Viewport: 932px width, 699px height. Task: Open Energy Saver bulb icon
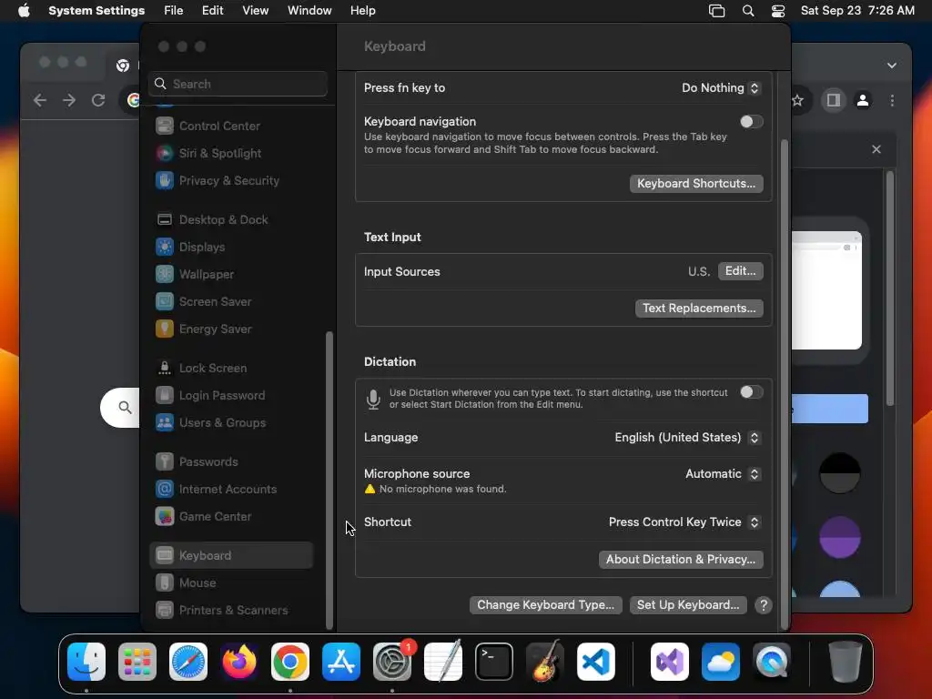[x=165, y=329]
